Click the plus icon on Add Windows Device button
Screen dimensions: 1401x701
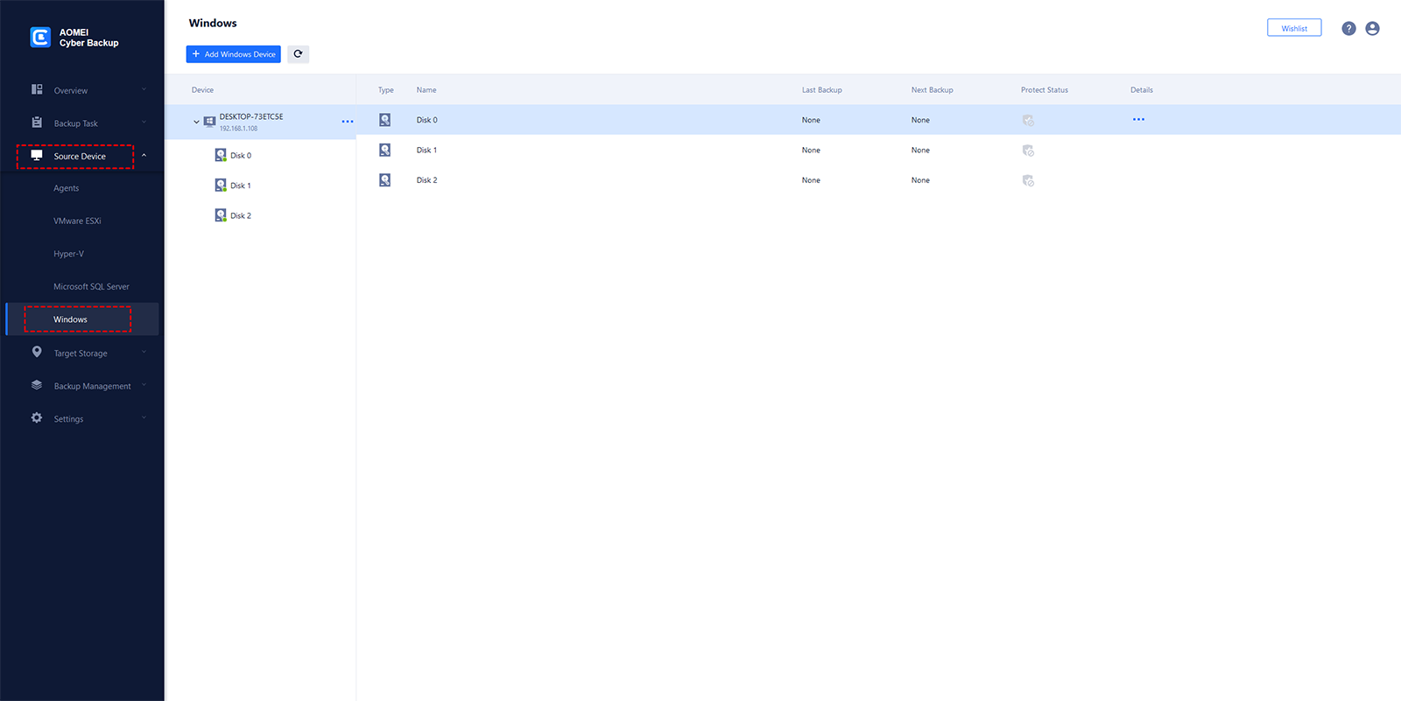click(196, 54)
